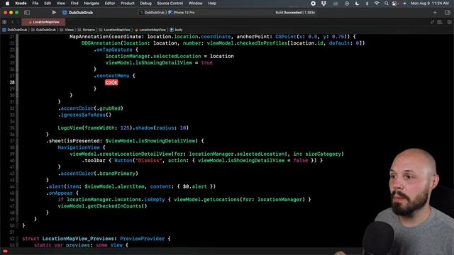Select the LocationMapView editor tab
Screen dimensions: 454x255
coord(43,22)
